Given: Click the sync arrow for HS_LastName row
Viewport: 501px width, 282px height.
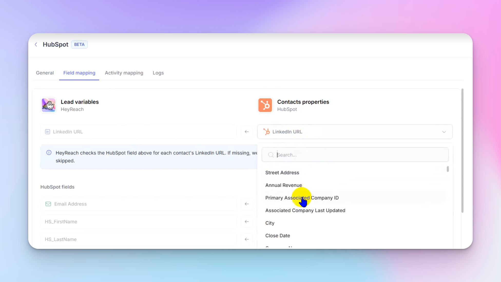Looking at the screenshot, I should point(247,239).
